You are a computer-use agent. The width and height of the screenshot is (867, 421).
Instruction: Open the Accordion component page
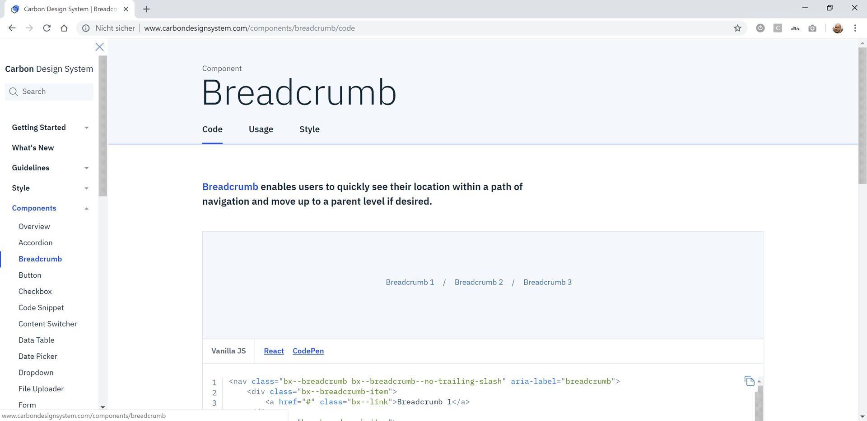click(x=35, y=243)
